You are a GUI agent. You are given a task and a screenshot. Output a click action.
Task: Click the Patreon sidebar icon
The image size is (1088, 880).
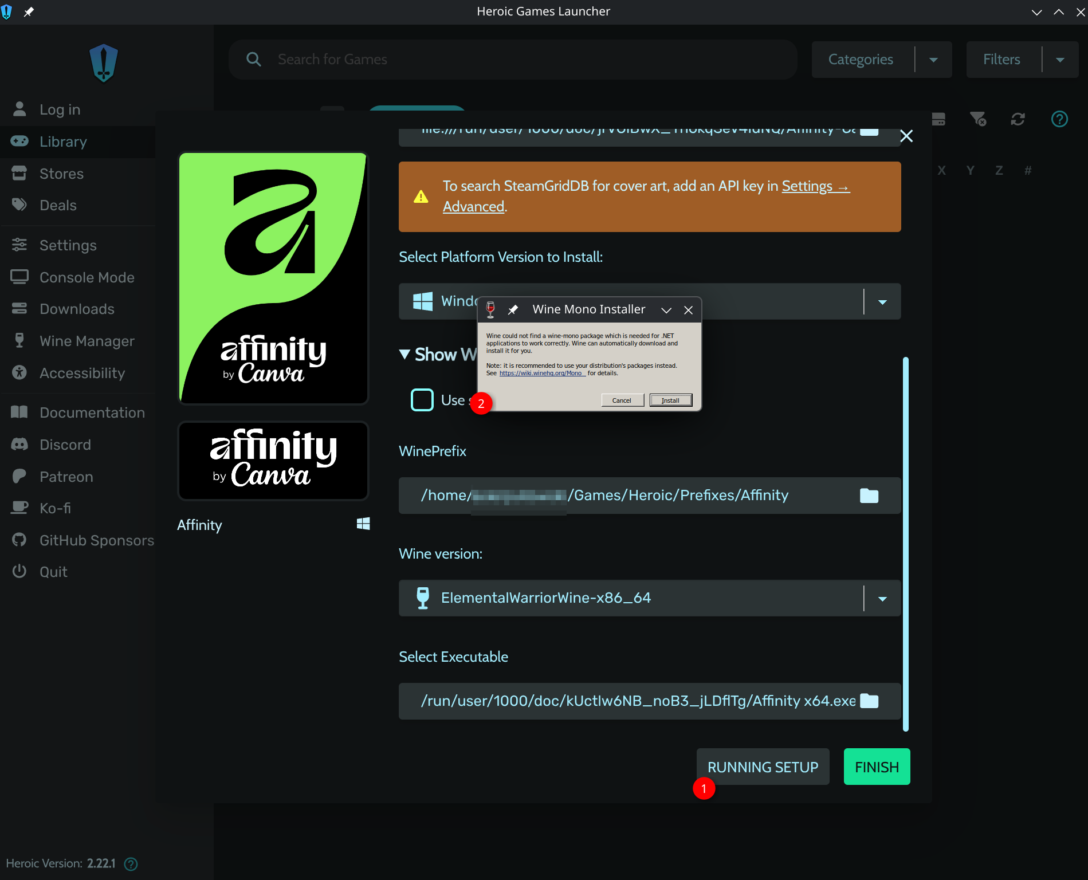(19, 477)
